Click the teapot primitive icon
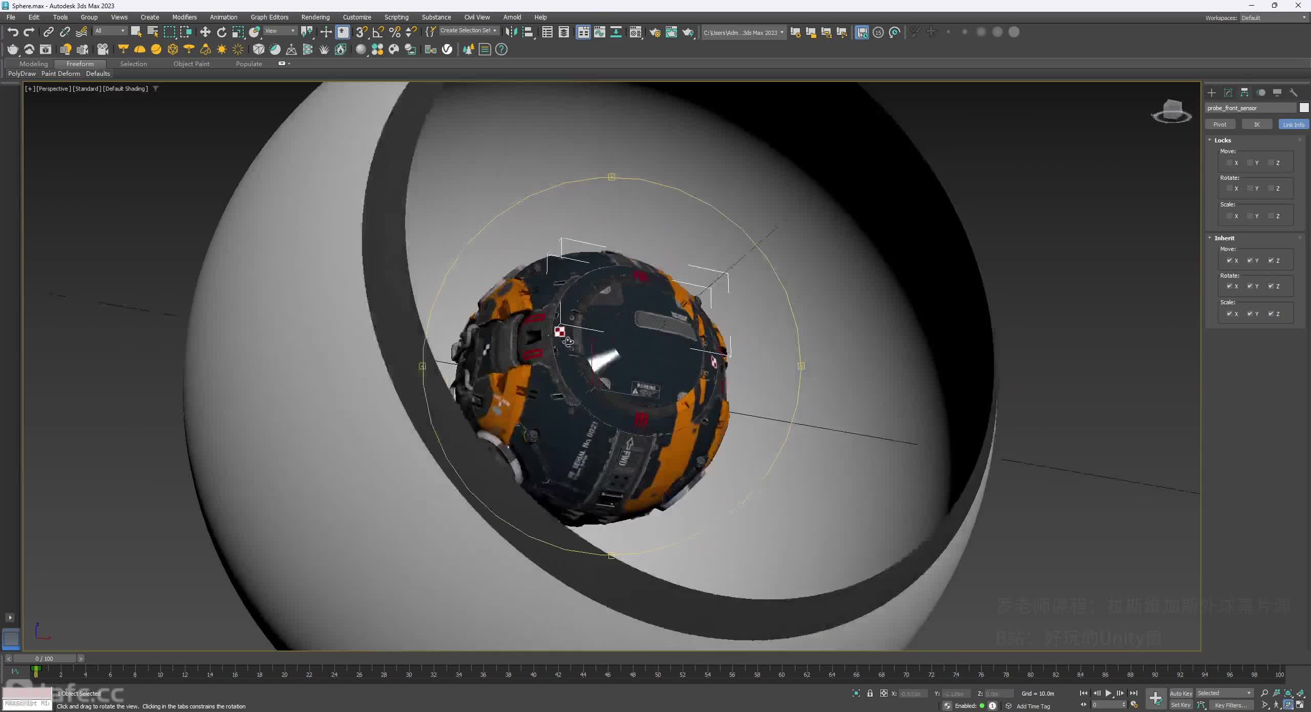This screenshot has width=1311, height=712. [x=12, y=49]
